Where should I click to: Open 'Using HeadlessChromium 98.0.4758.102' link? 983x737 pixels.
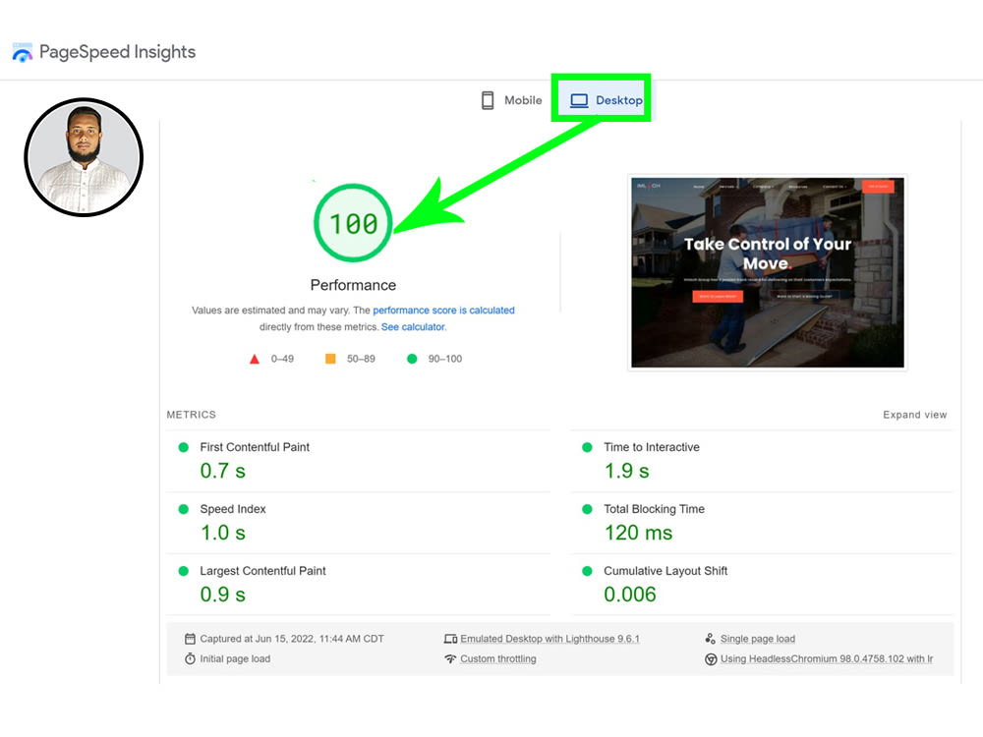[x=827, y=658]
